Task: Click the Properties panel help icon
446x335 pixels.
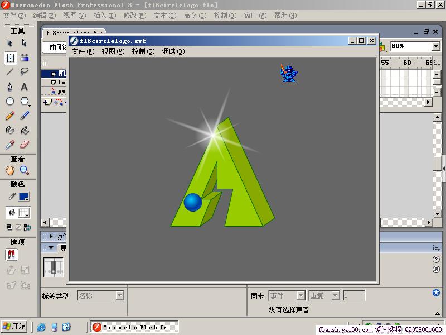Action: (x=436, y=259)
